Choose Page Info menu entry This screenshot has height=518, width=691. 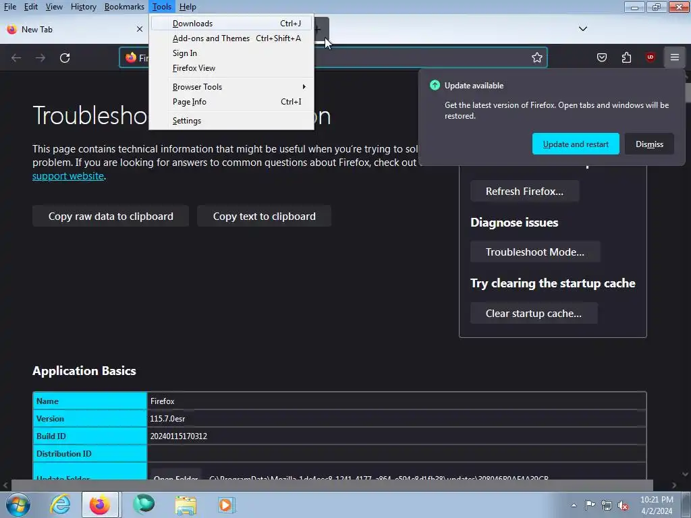click(231, 102)
